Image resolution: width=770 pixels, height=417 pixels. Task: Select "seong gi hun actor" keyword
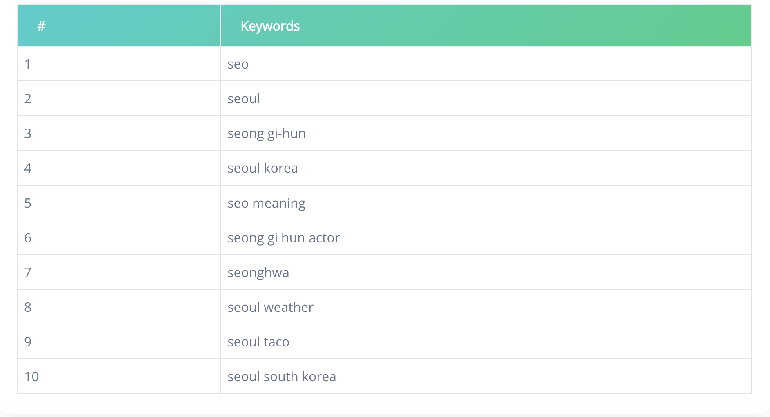(x=283, y=238)
